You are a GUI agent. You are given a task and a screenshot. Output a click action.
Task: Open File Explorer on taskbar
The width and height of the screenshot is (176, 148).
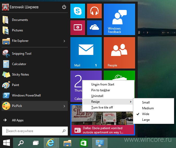point(67,143)
